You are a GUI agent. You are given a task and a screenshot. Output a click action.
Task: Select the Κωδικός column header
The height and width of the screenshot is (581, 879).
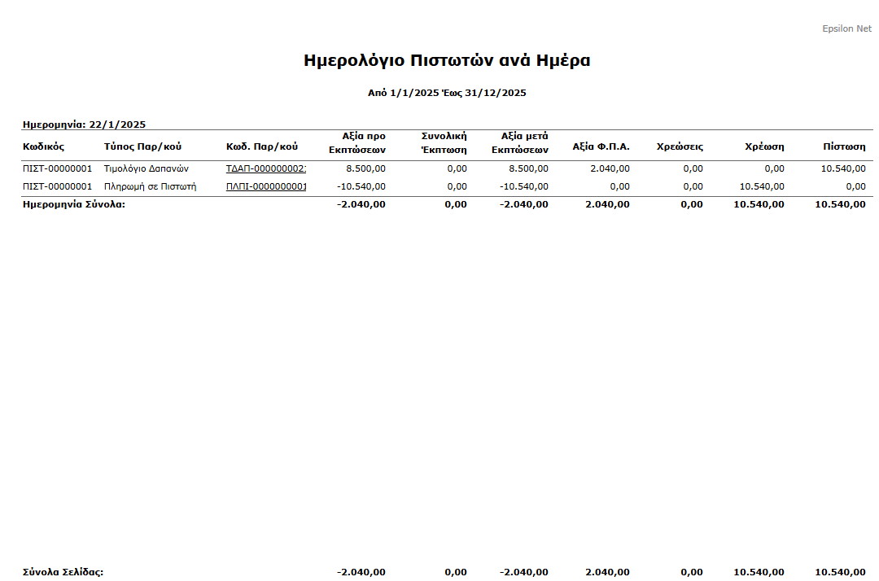coord(43,146)
